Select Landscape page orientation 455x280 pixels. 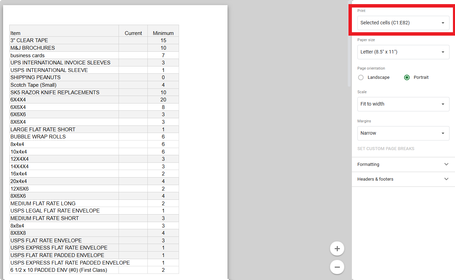point(361,77)
